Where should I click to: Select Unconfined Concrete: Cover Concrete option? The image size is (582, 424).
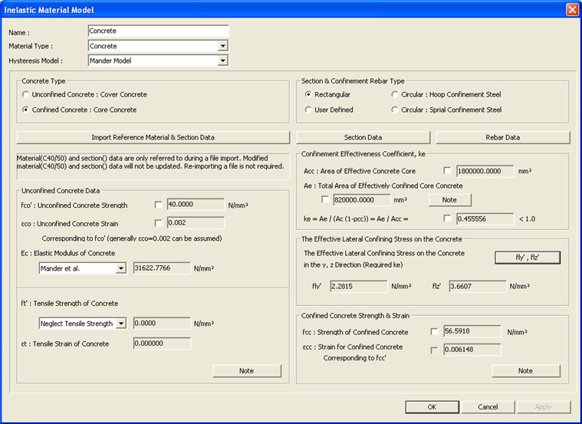coord(26,94)
